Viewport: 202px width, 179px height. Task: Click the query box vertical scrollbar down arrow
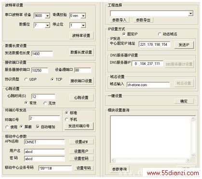pyautogui.click(x=193, y=155)
